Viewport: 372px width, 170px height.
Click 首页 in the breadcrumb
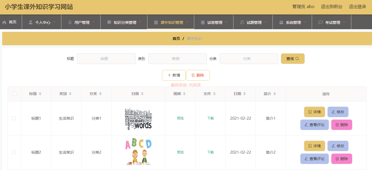click(x=176, y=39)
